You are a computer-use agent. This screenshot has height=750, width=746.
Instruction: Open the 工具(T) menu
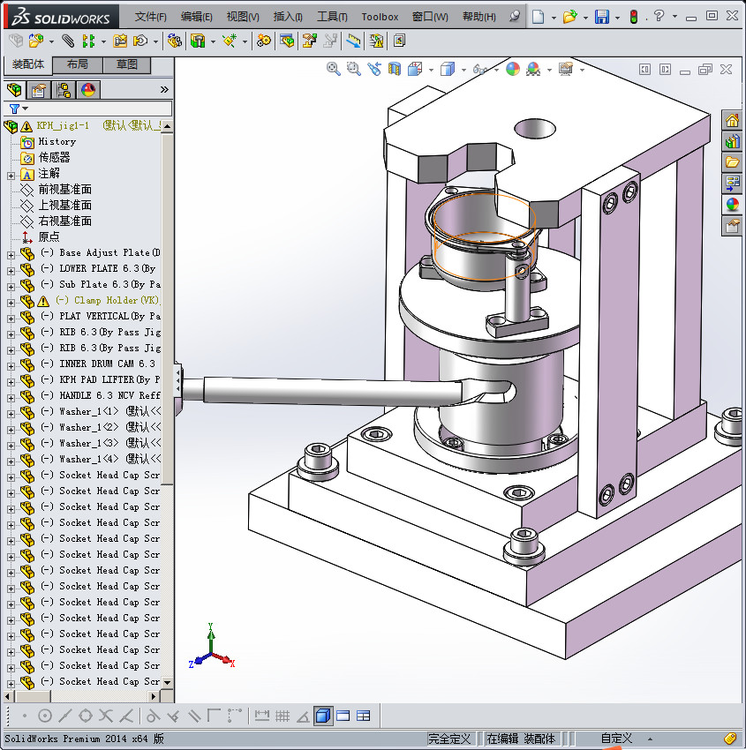(332, 17)
